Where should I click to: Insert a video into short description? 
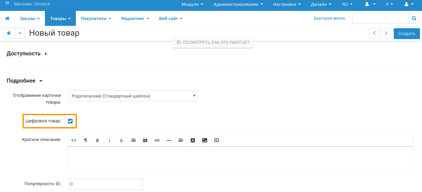pos(217,140)
